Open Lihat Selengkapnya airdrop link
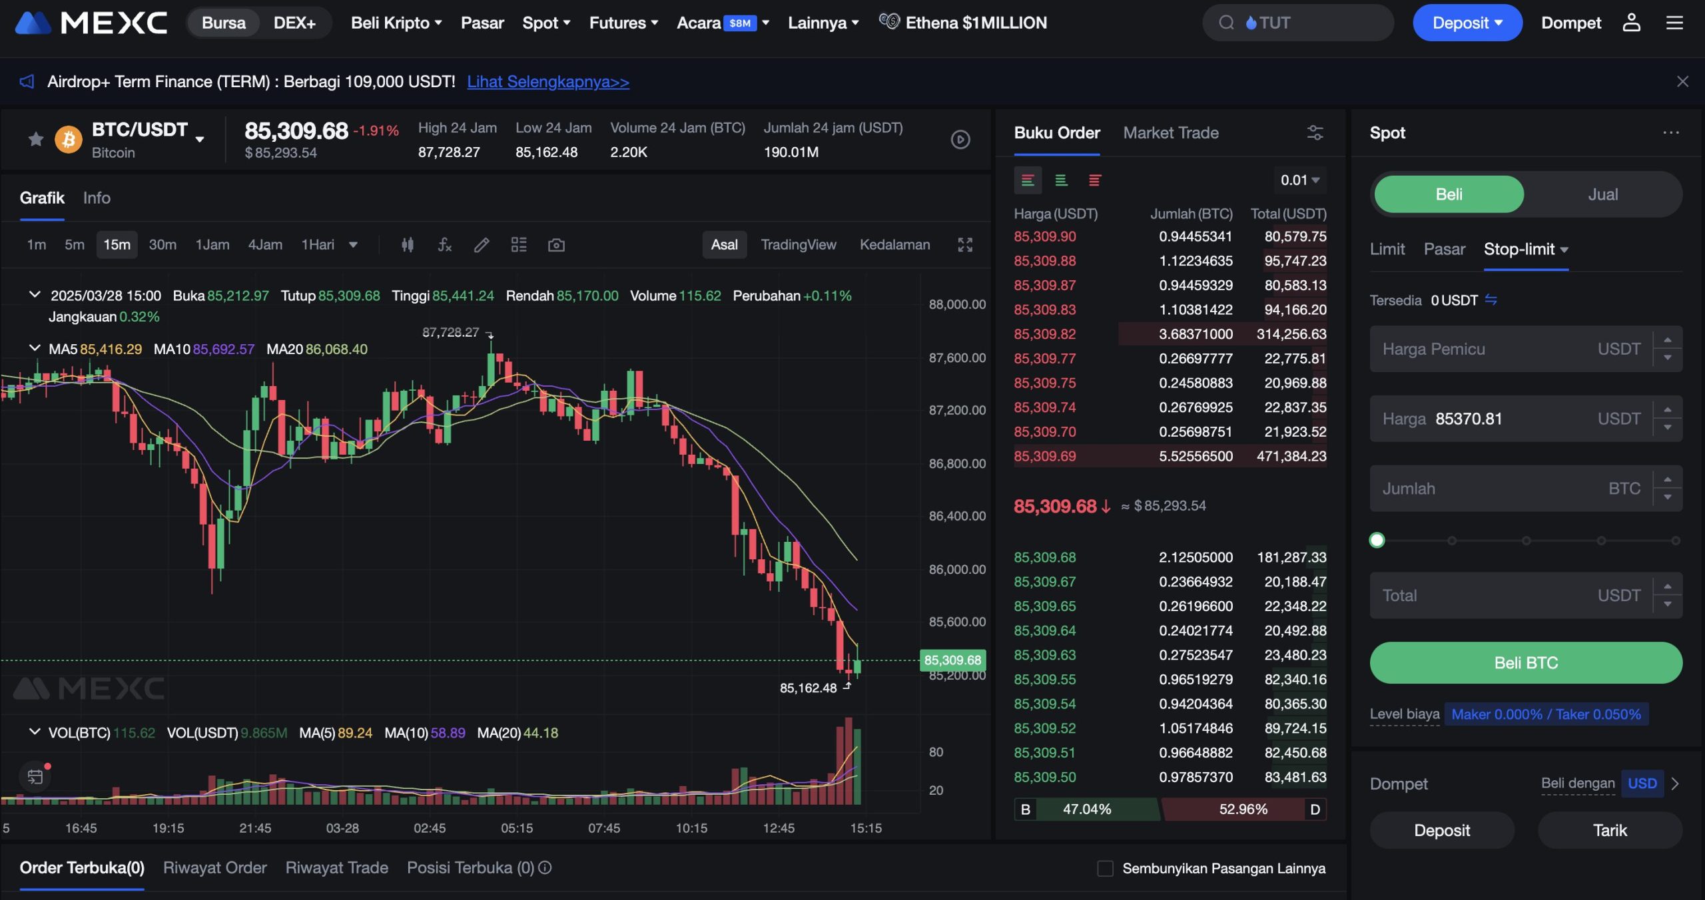Screen dimensions: 1705x900 pyautogui.click(x=548, y=81)
